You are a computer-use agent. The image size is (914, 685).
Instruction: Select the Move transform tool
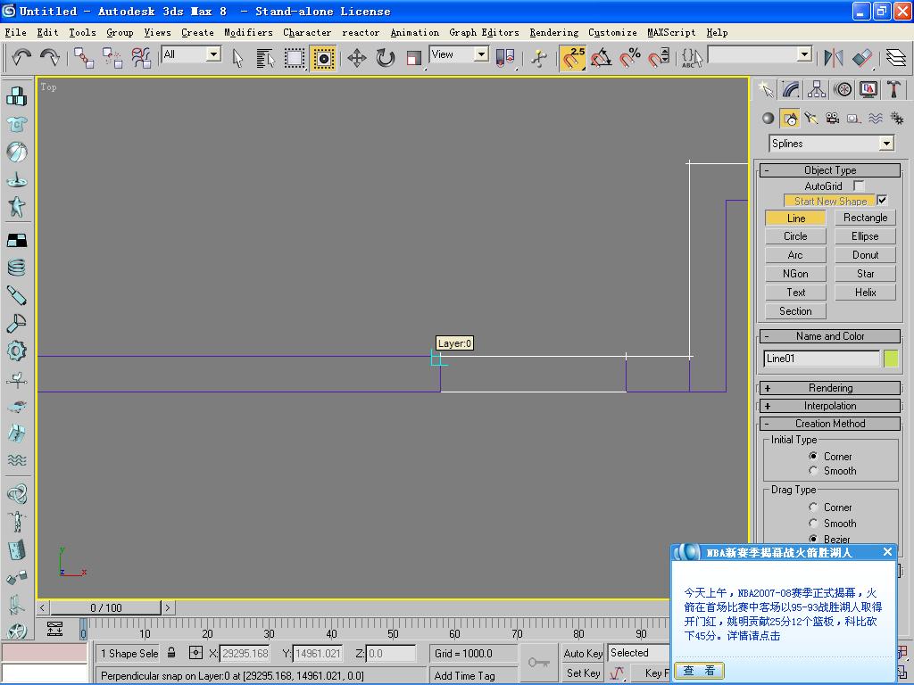click(x=356, y=58)
